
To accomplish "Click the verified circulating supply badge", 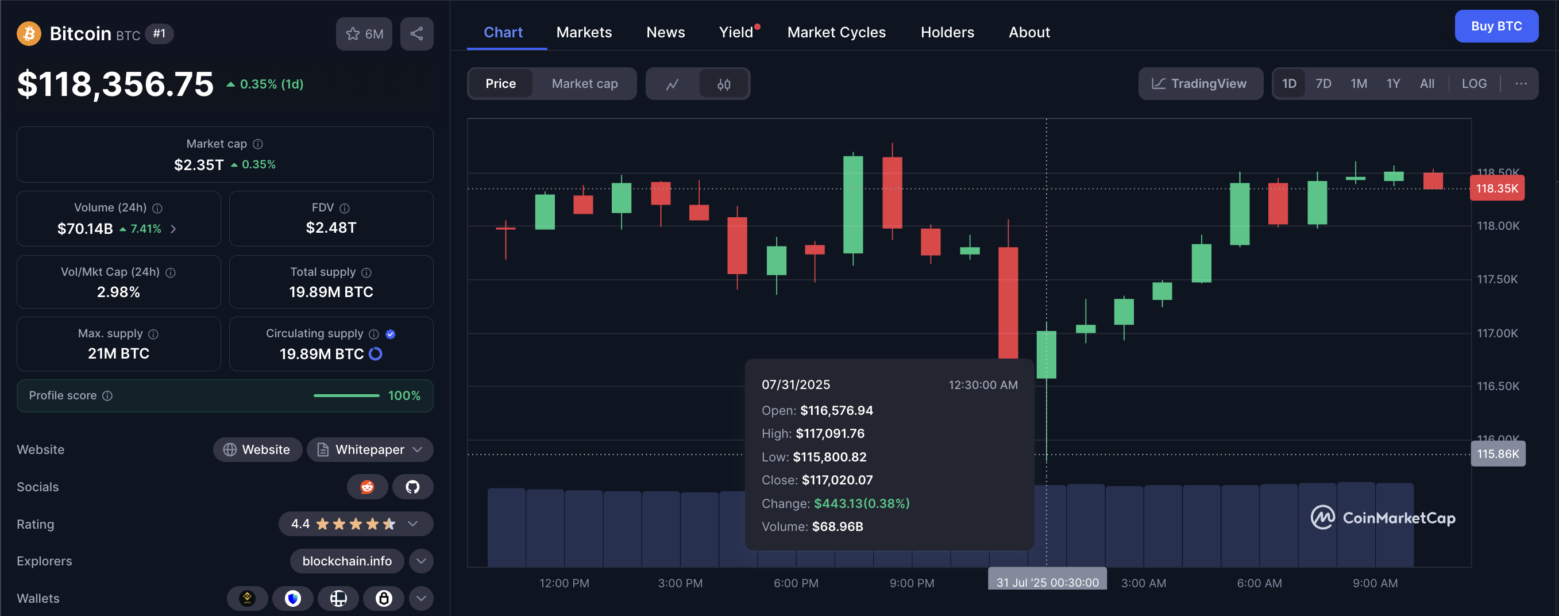I will pyautogui.click(x=391, y=334).
